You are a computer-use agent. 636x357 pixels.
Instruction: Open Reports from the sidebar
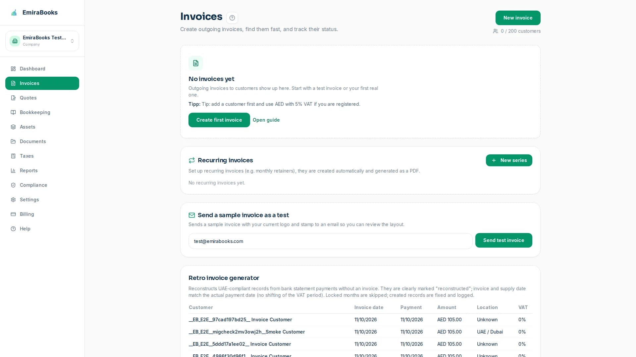point(42,171)
